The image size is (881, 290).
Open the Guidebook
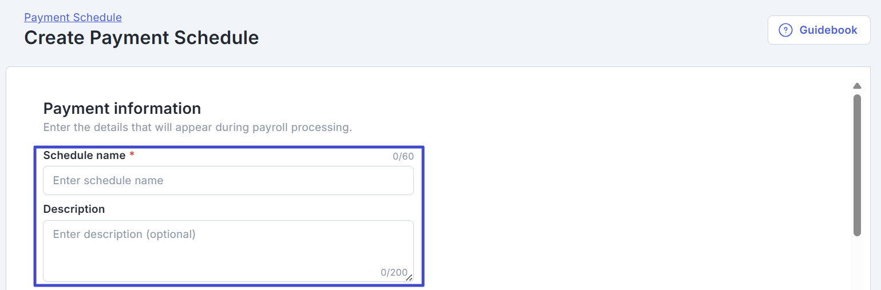(828, 30)
